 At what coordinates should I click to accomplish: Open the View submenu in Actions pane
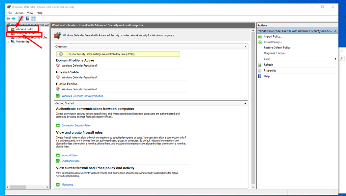[335, 59]
